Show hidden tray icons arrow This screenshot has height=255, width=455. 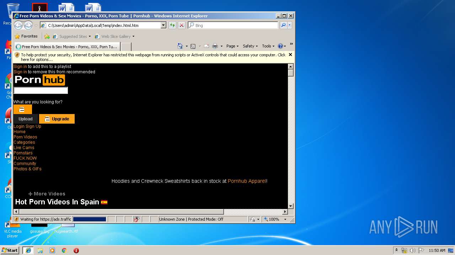(x=396, y=250)
